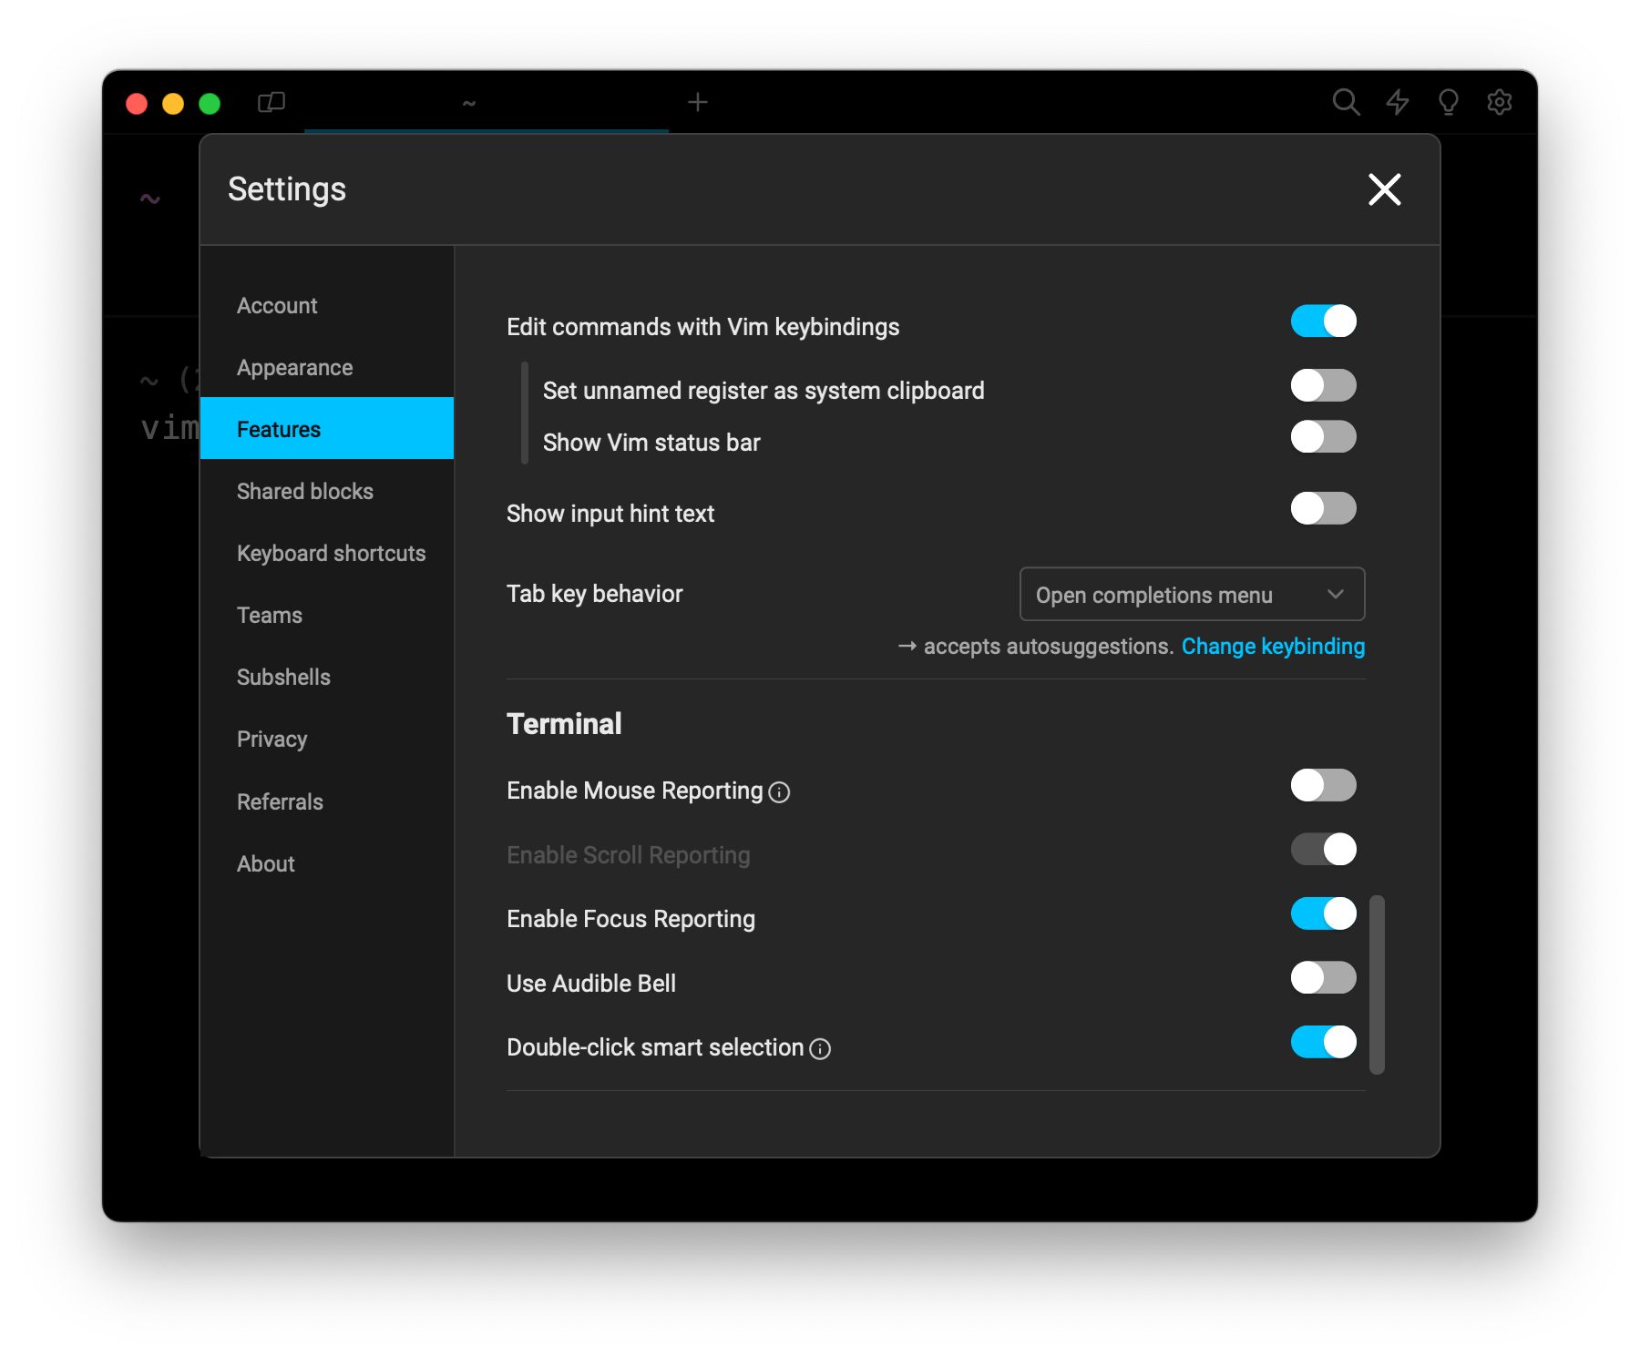Add a new tab with plus icon
The height and width of the screenshot is (1357, 1640).
[698, 102]
